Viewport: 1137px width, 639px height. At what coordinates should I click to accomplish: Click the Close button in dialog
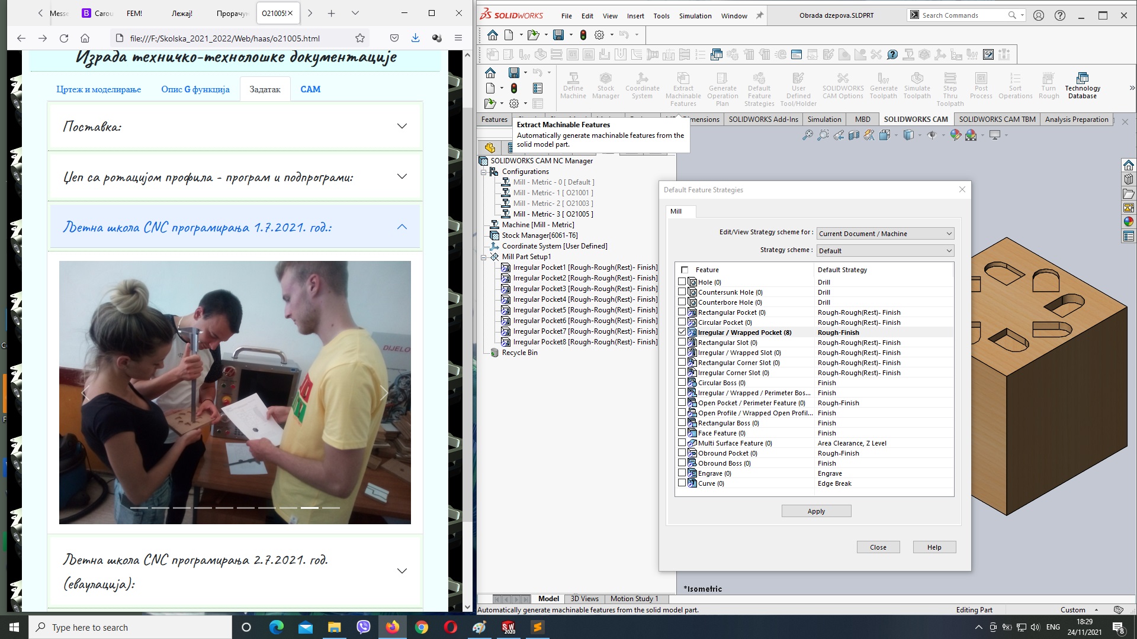(x=878, y=547)
